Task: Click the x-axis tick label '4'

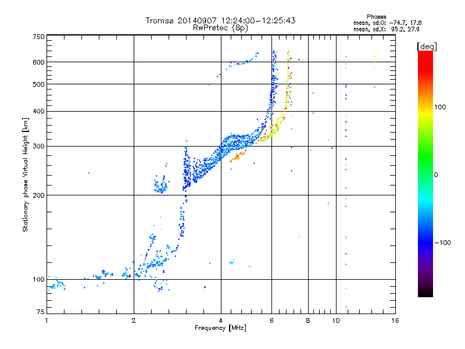Action: tap(221, 320)
